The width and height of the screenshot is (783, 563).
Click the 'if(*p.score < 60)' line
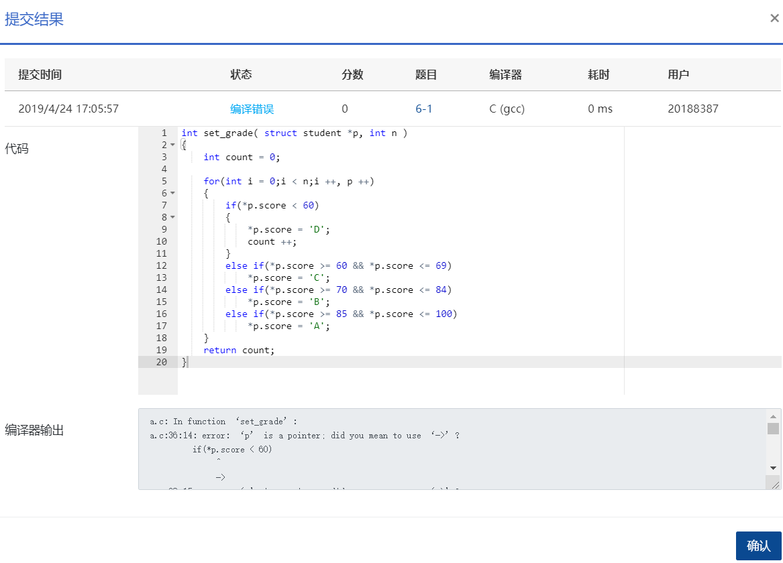coord(272,206)
